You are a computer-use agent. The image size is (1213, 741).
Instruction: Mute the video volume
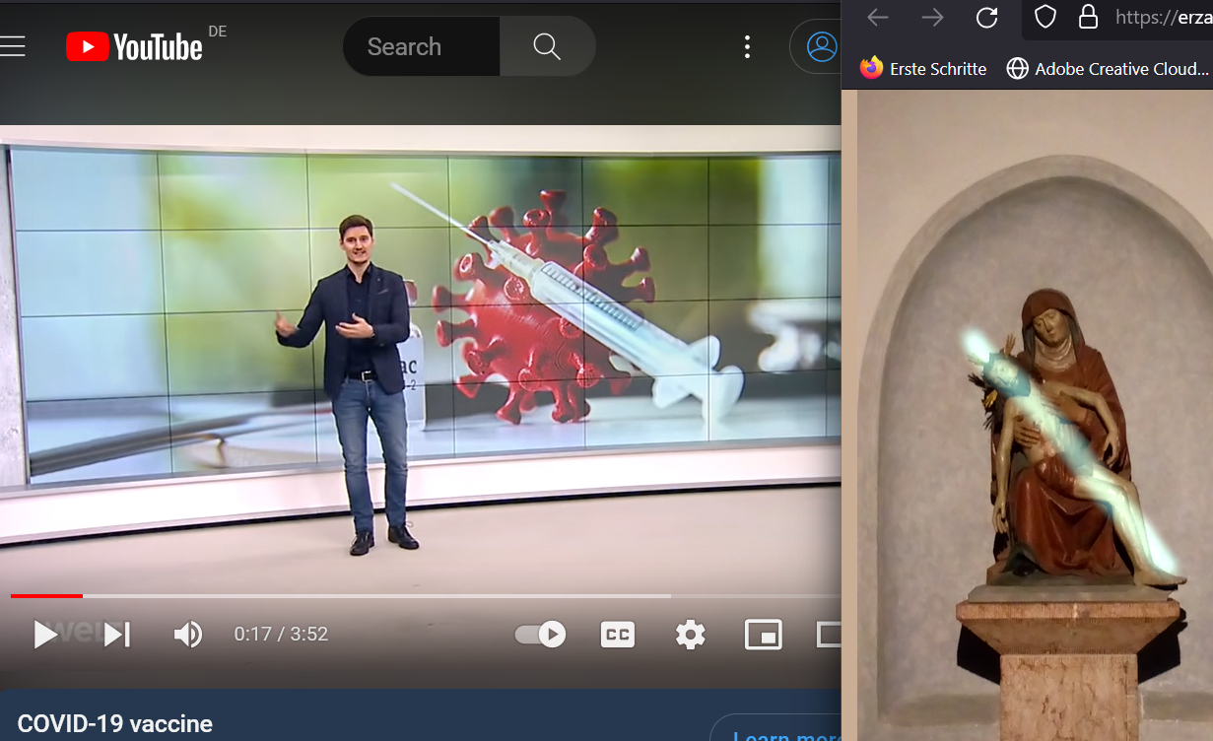(x=187, y=635)
